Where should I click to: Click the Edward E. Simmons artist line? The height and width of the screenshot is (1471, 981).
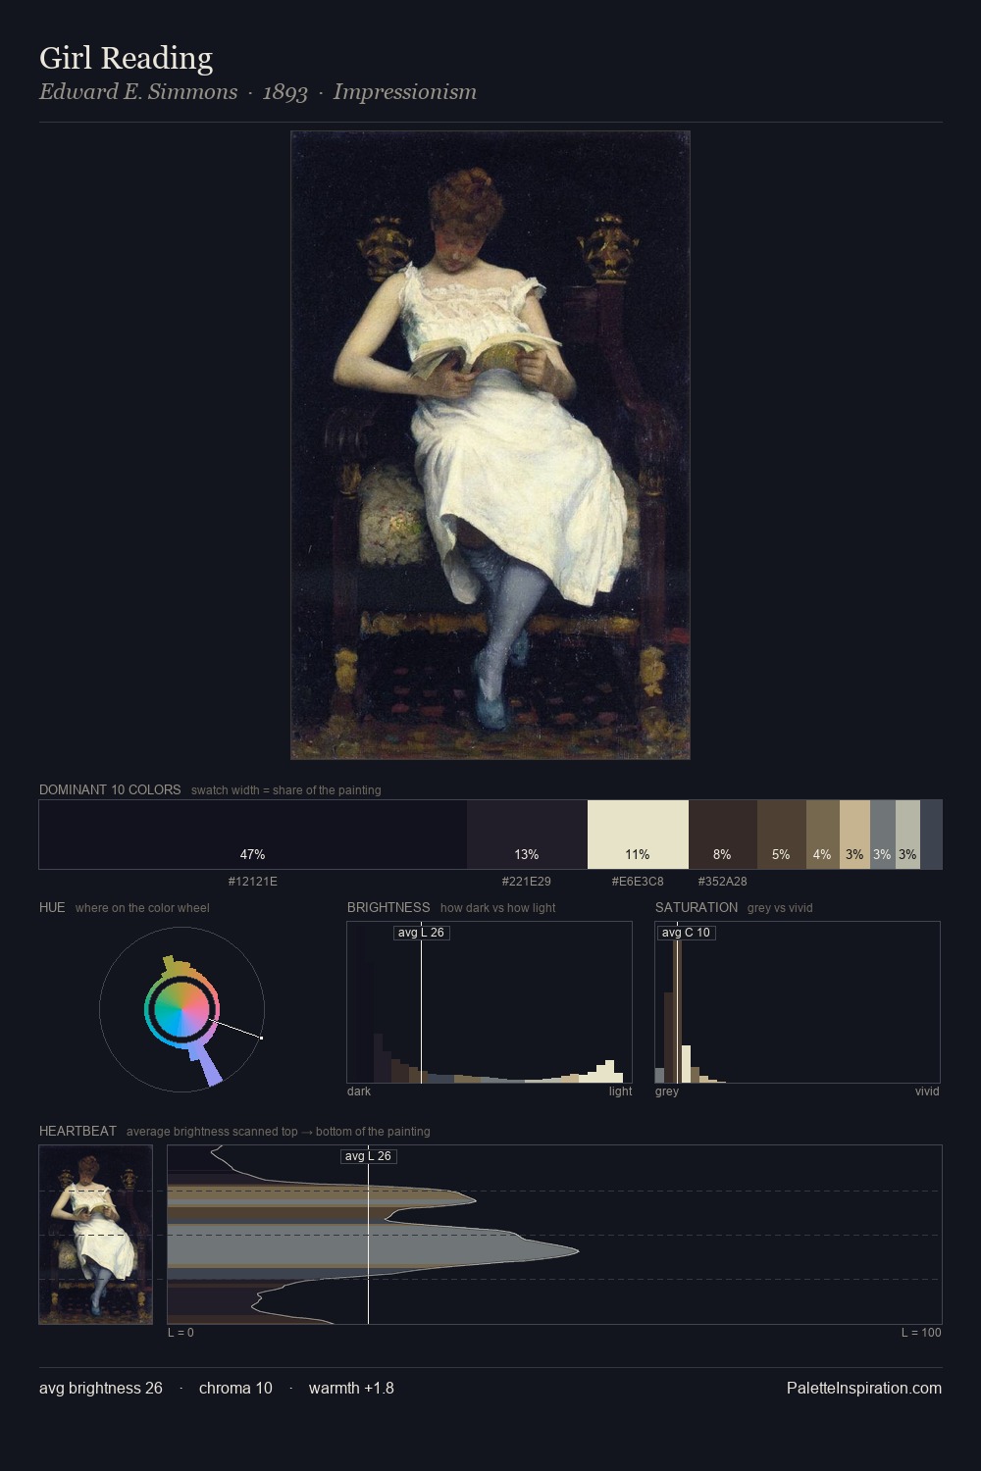[258, 91]
